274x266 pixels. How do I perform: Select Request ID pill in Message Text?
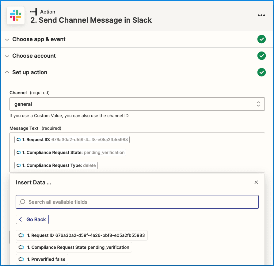pos(72,140)
